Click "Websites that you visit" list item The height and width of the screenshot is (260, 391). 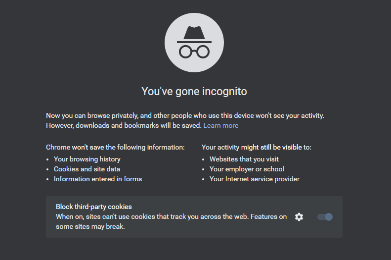point(244,159)
